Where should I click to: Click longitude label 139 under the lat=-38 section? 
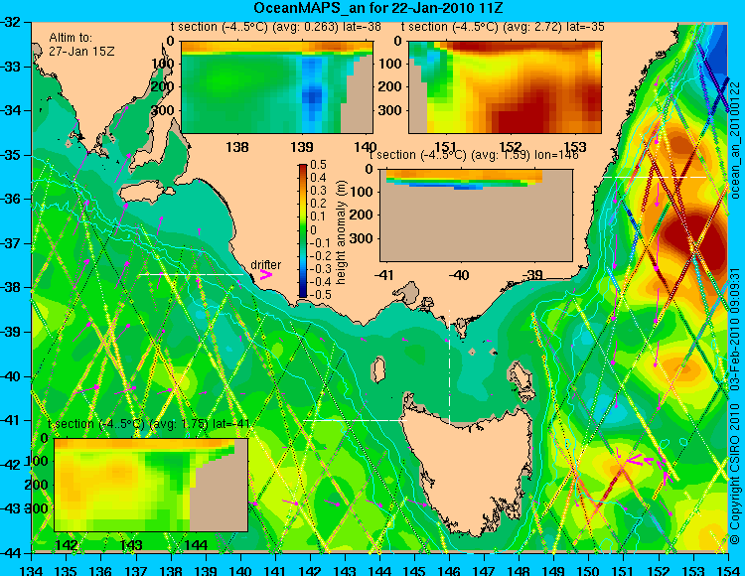[x=302, y=147]
